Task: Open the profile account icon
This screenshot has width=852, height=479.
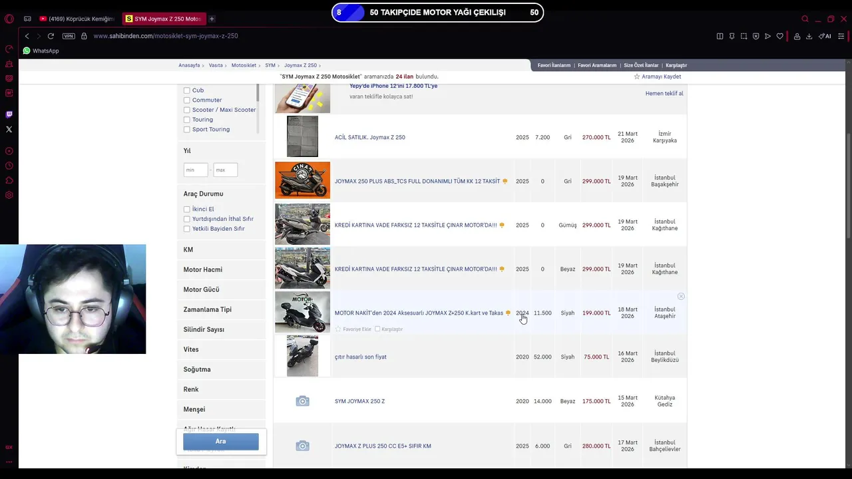Action: pos(797,36)
